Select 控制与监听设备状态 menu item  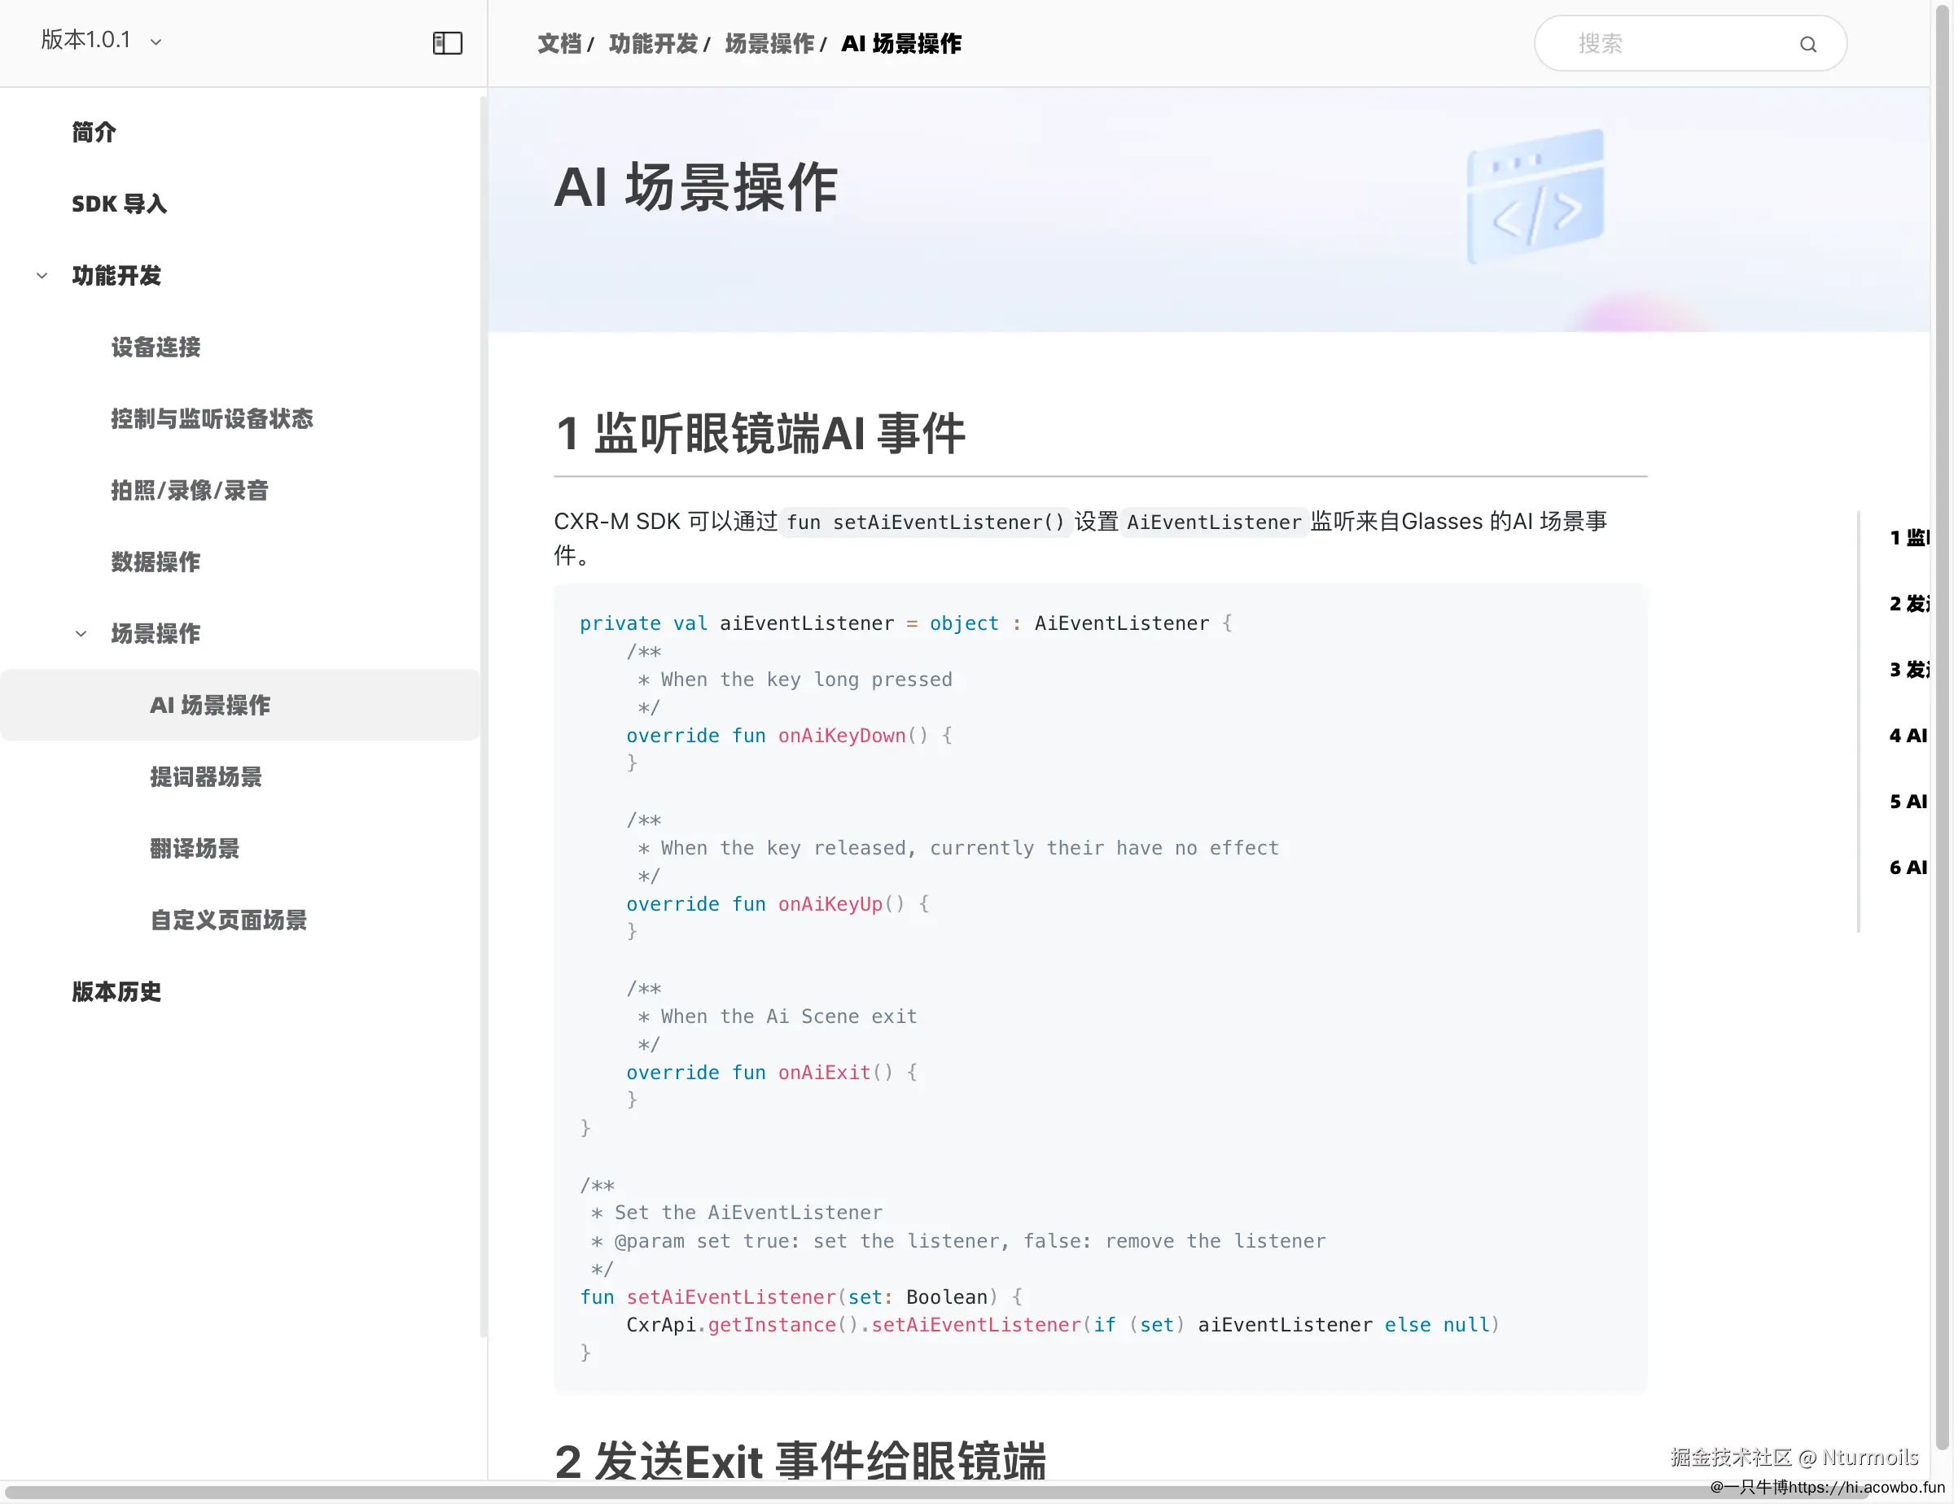point(211,418)
